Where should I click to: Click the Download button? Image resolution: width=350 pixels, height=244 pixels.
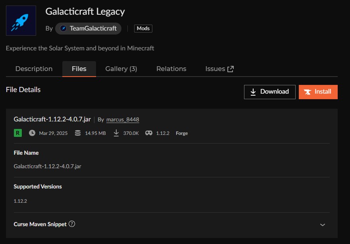coord(269,92)
